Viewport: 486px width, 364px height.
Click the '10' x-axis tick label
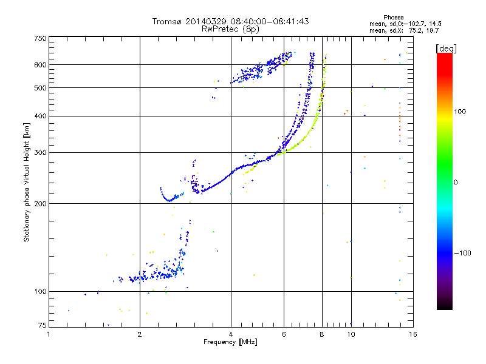351,334
